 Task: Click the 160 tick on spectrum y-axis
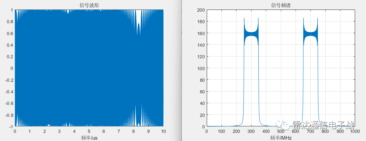pos(201,33)
